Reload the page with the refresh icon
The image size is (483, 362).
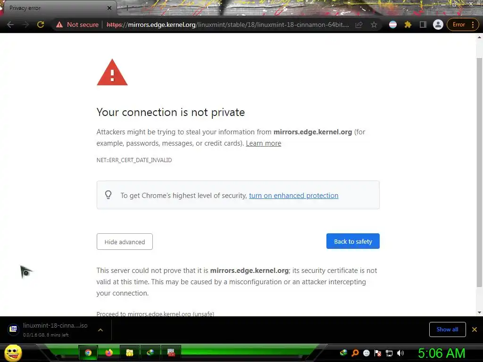[x=41, y=25]
